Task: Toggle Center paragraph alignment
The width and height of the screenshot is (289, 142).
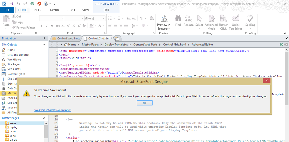Action: point(115,26)
